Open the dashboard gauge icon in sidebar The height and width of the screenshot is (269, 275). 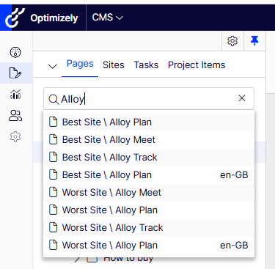coord(15,52)
